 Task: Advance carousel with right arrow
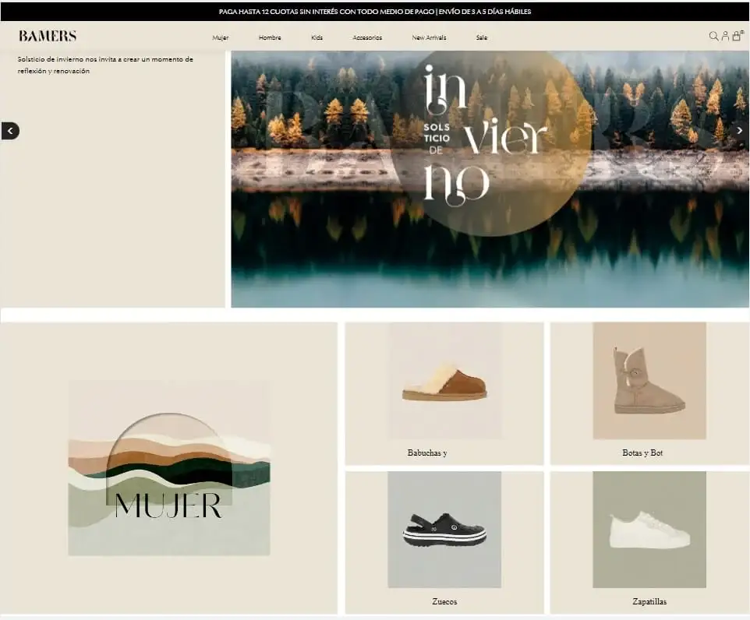point(740,131)
